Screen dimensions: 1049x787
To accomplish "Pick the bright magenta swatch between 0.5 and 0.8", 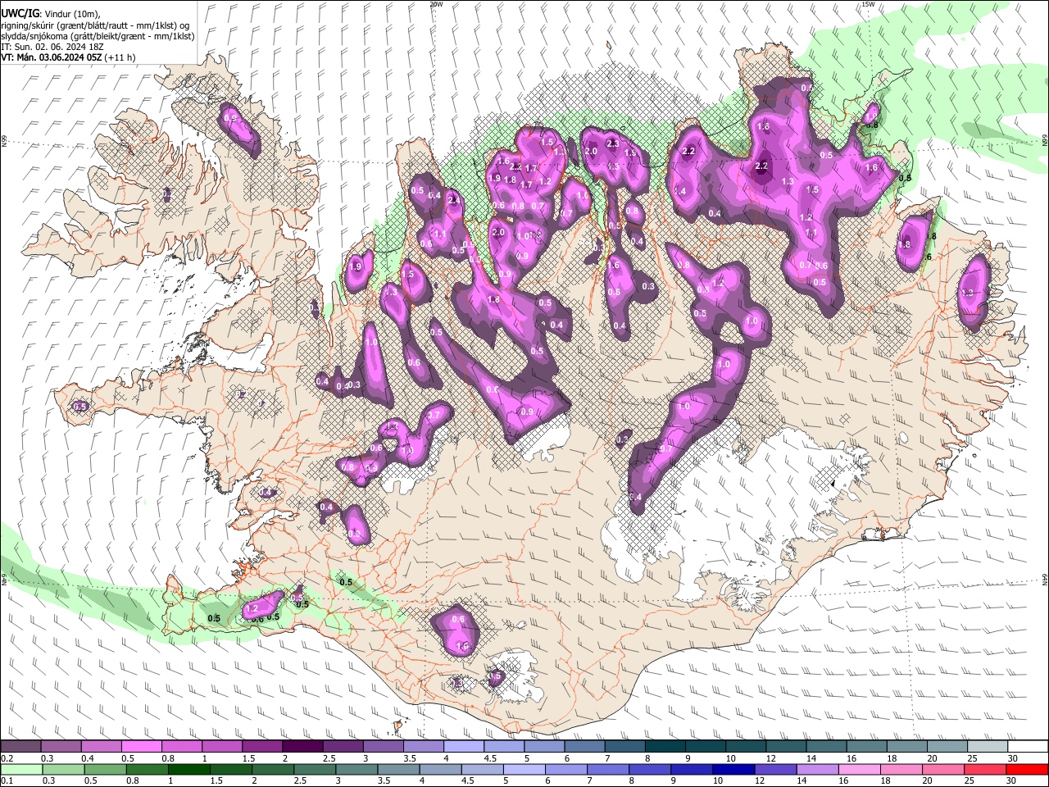I will (x=142, y=747).
